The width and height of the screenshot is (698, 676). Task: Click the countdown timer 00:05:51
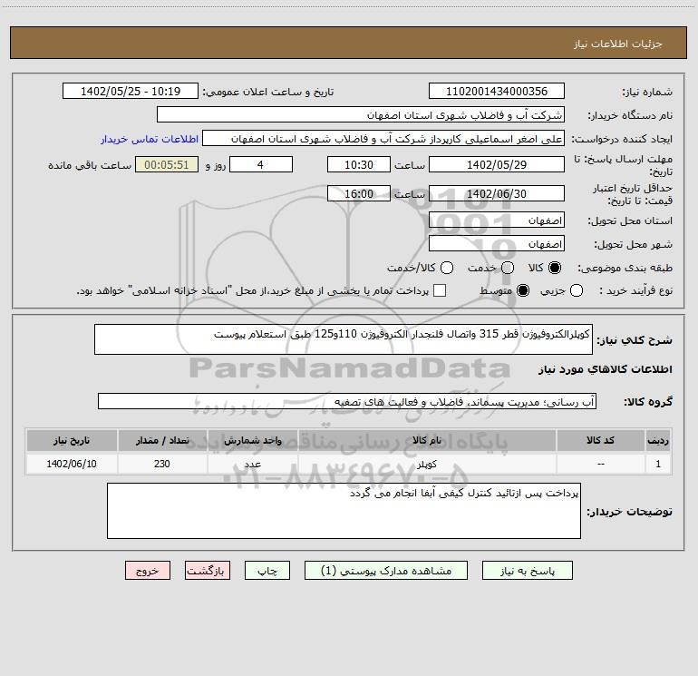tap(167, 164)
